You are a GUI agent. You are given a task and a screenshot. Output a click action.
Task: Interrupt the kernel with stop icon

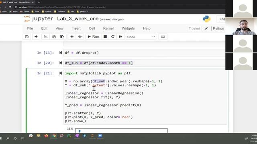coord(105,37)
